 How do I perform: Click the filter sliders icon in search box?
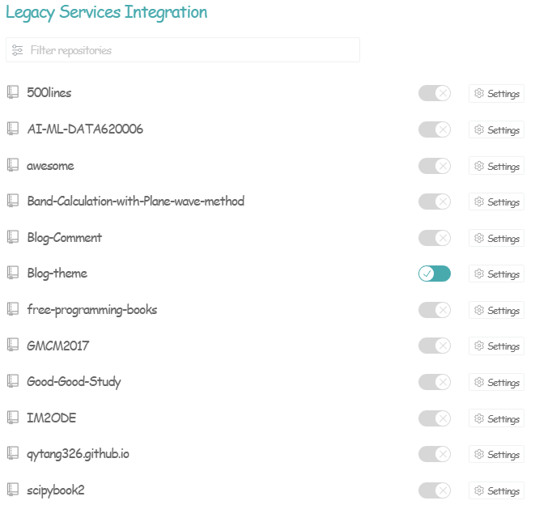tap(18, 50)
